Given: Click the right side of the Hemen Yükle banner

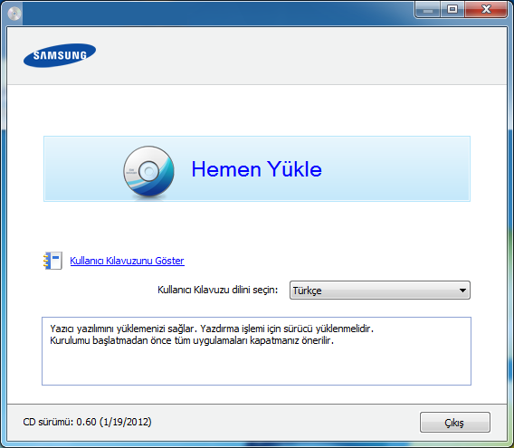Looking at the screenshot, I should (396, 169).
